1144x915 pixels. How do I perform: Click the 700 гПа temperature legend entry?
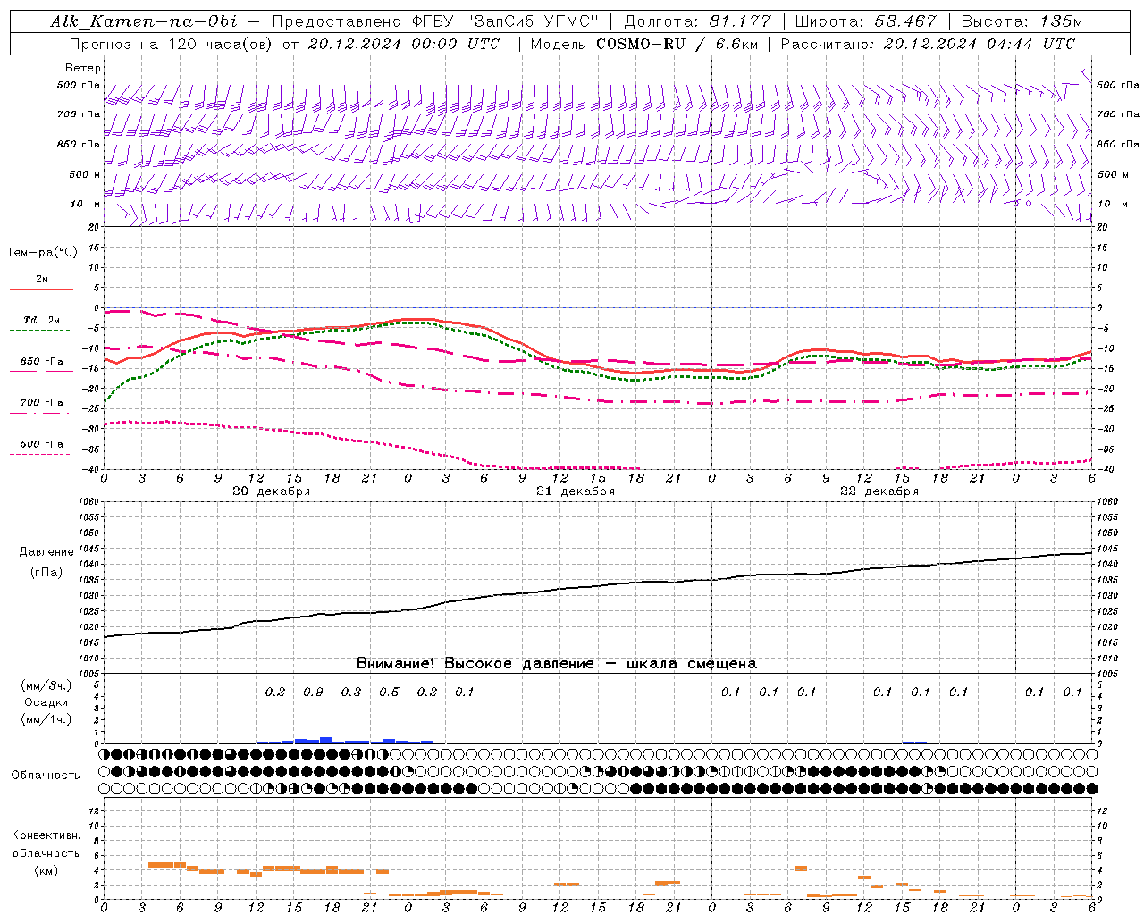42,403
